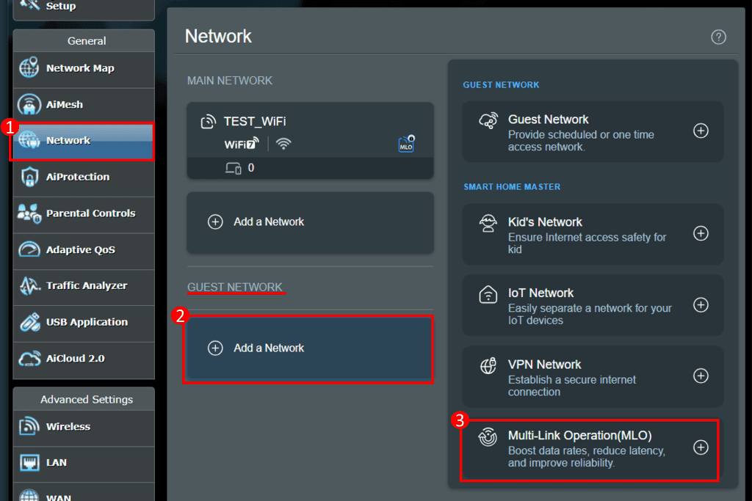Select the VPN Network card title
Image resolution: width=752 pixels, height=501 pixels.
coord(544,365)
